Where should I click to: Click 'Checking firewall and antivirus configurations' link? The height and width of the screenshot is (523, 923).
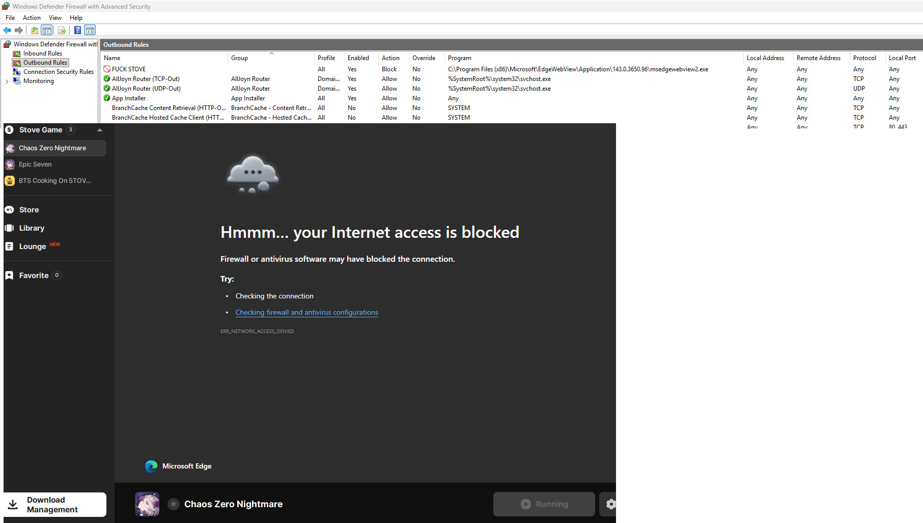click(x=306, y=312)
